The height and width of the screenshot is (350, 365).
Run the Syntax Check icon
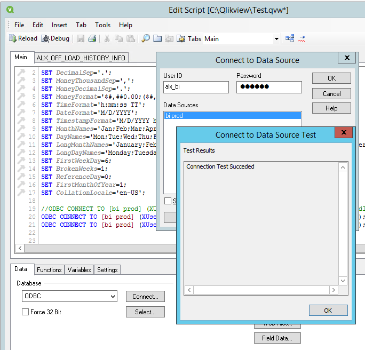pos(301,38)
